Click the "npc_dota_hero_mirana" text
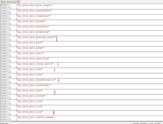 tap(31, 21)
